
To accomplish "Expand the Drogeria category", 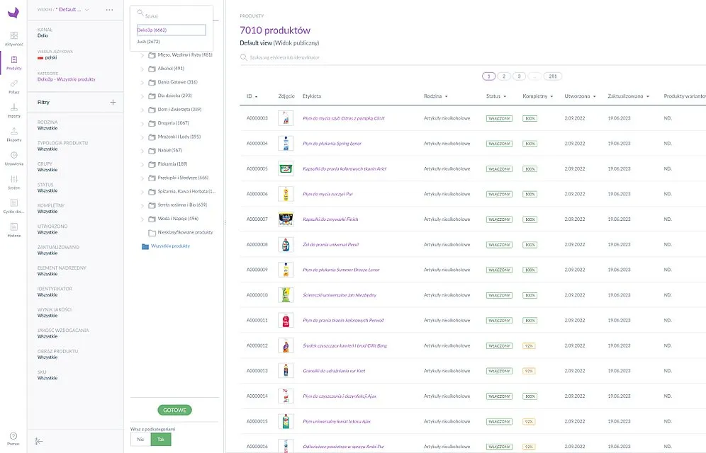I will (x=142, y=124).
